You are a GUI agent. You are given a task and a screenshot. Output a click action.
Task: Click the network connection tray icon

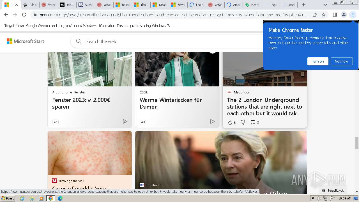(x=326, y=198)
